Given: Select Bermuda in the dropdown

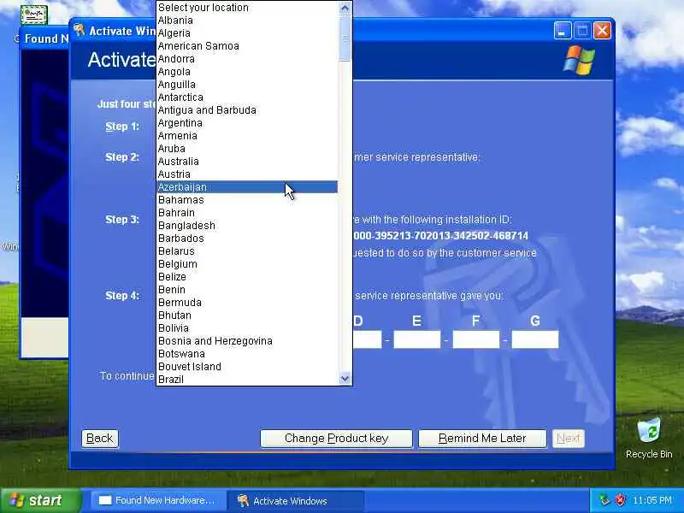Looking at the screenshot, I should point(247,303).
